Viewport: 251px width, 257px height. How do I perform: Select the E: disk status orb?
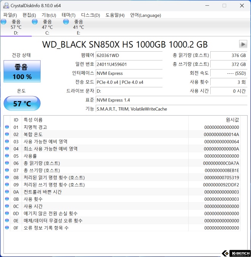click(x=66, y=22)
